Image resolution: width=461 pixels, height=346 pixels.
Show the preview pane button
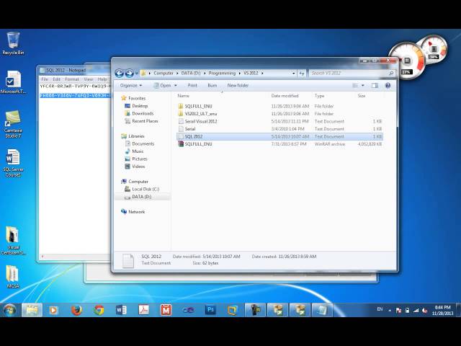point(375,86)
